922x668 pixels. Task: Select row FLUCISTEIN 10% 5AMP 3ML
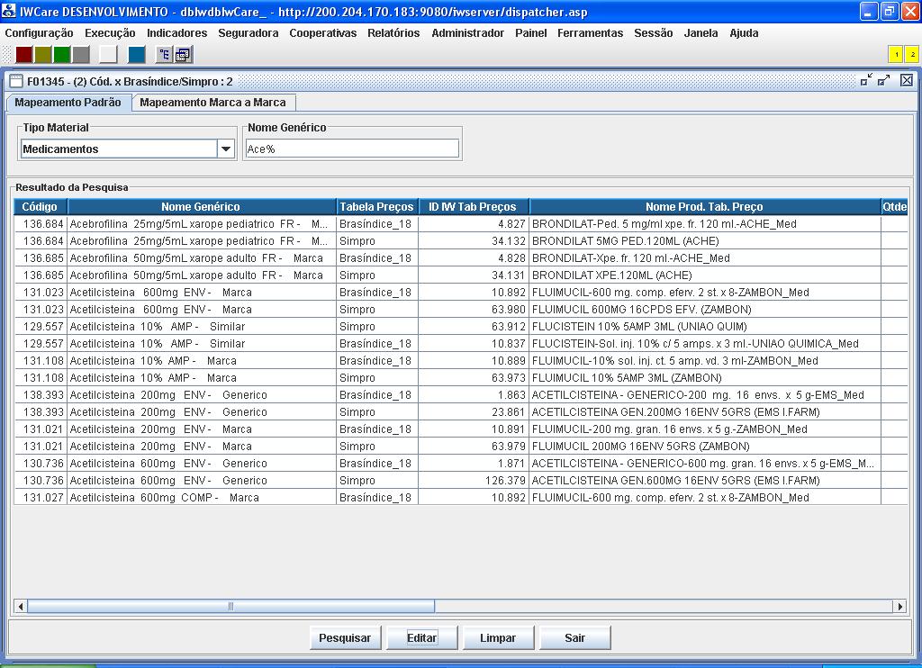[460, 327]
